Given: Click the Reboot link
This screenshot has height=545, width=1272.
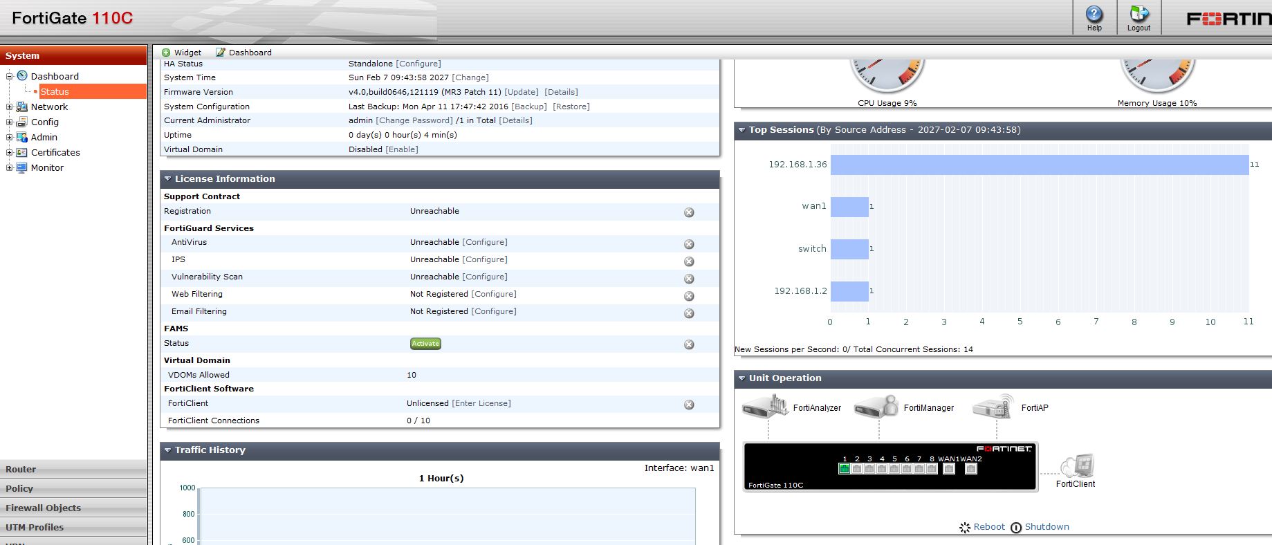Looking at the screenshot, I should (989, 526).
